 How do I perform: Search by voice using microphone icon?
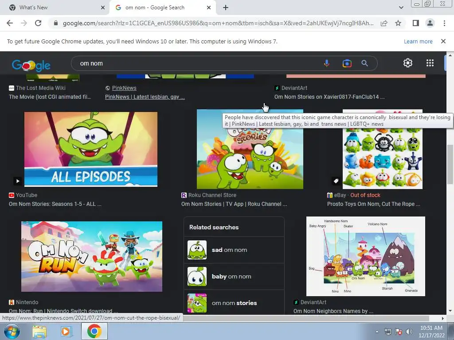tap(327, 63)
